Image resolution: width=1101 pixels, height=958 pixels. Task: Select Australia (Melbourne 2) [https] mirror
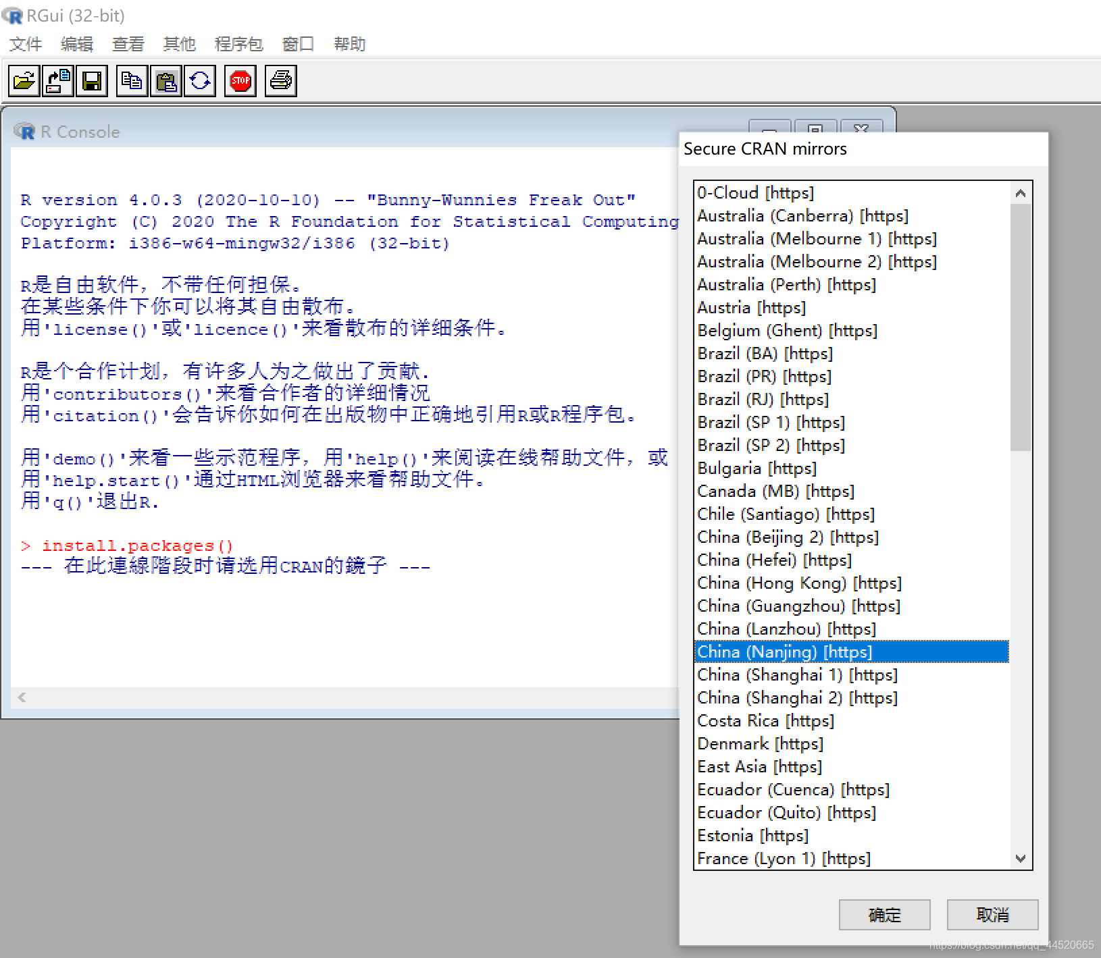(x=851, y=261)
